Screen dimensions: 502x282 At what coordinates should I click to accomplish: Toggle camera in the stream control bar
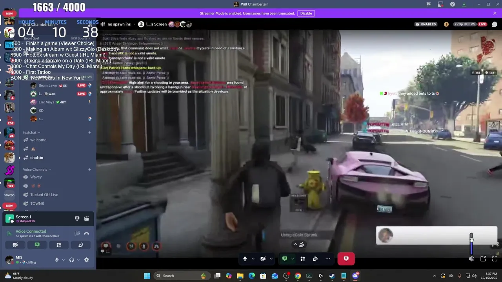click(263, 258)
